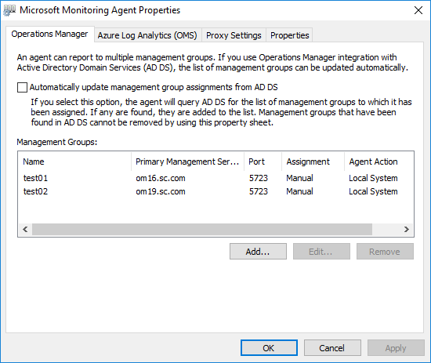Click the Assignment column header
The width and height of the screenshot is (431, 363).
[x=313, y=162]
